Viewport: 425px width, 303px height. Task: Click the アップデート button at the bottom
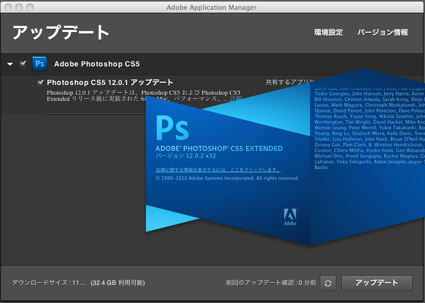coord(377,283)
